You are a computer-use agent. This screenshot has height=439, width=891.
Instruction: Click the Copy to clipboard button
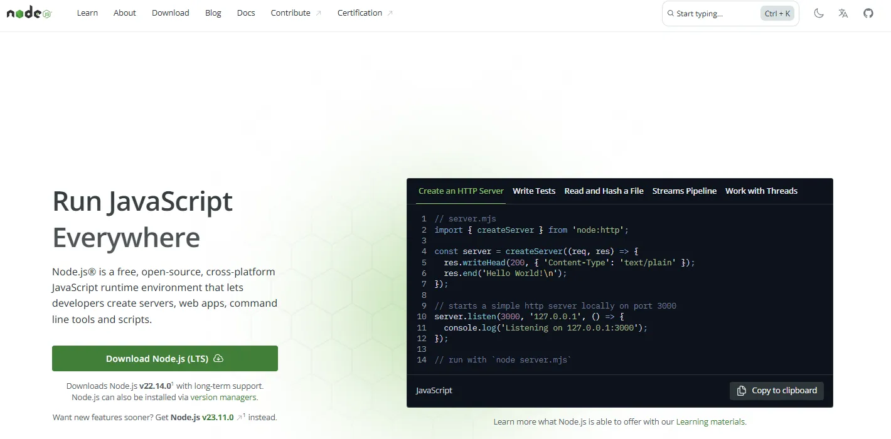777,390
